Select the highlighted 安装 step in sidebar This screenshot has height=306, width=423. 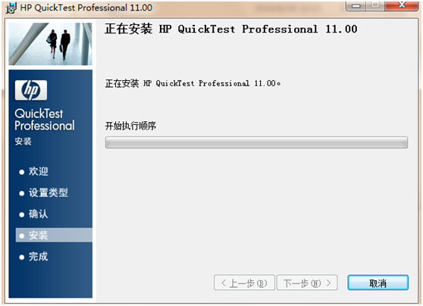pyautogui.click(x=54, y=235)
